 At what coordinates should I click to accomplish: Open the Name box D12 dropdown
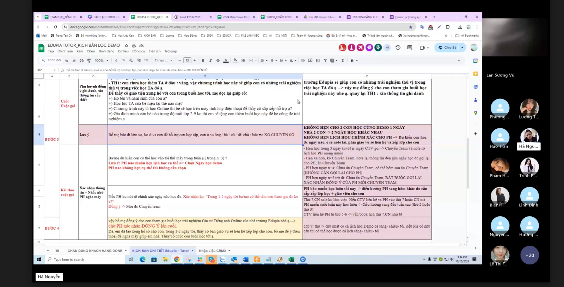(x=54, y=70)
